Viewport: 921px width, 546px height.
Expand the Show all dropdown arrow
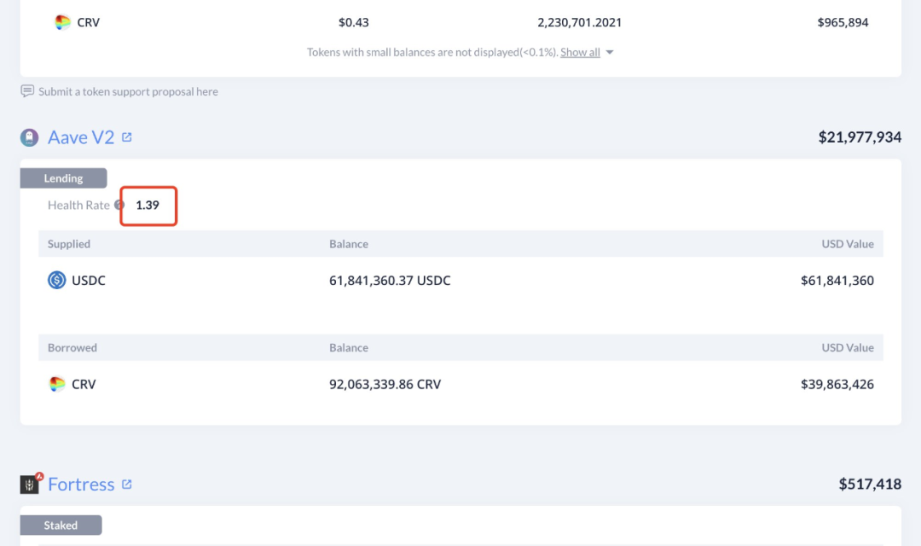(610, 52)
